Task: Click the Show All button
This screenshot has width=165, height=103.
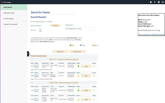Action: 55,25
